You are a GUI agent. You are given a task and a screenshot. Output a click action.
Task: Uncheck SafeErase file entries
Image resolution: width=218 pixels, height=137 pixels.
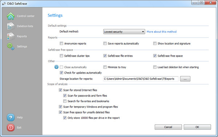pos(105,56)
